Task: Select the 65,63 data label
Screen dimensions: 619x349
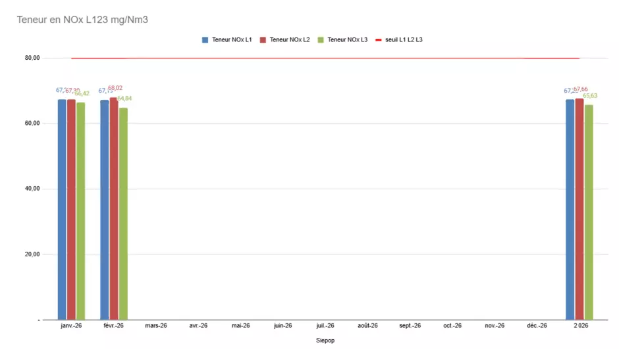Action: coord(590,96)
